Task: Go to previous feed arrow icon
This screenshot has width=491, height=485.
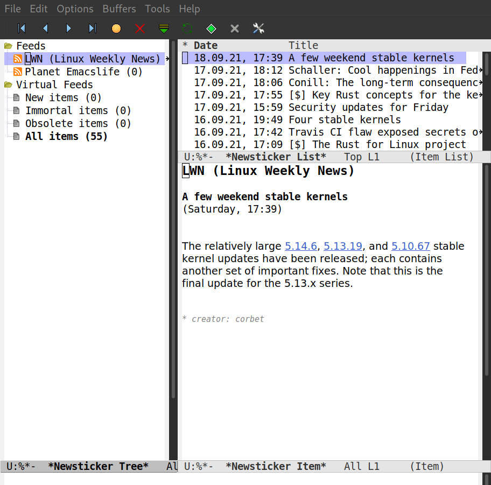Action: point(45,29)
